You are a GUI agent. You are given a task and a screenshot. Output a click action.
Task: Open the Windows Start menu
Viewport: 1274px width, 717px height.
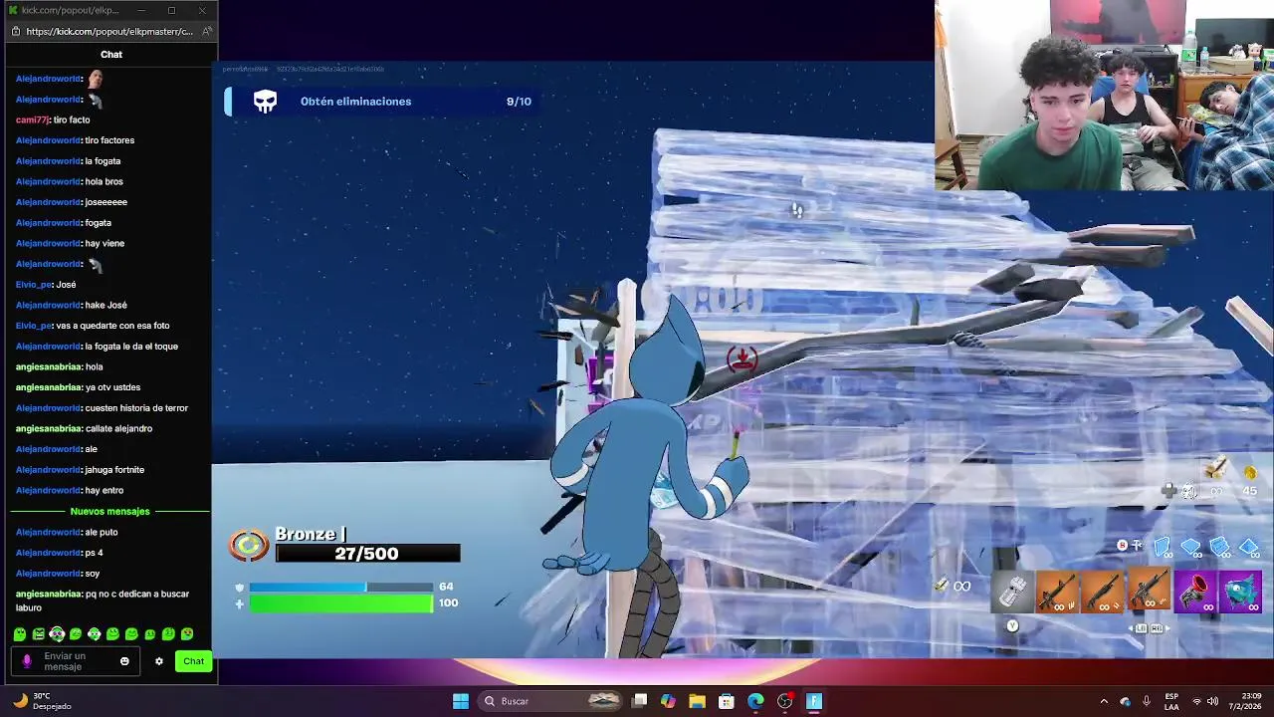click(461, 701)
